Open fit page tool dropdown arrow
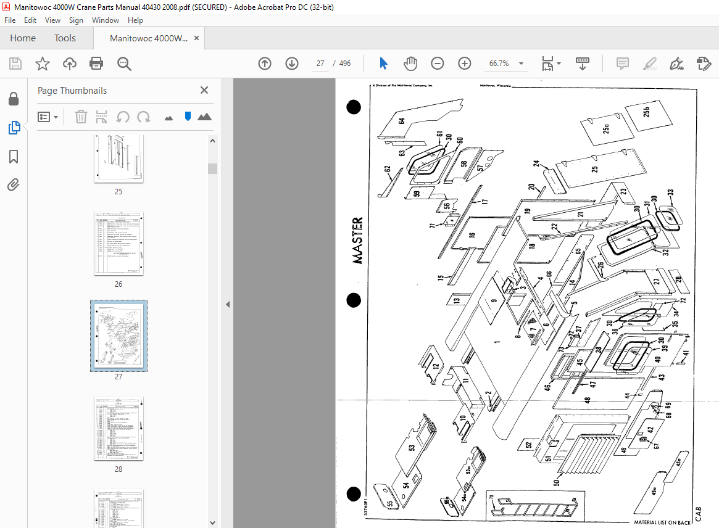The height and width of the screenshot is (528, 719). pos(559,64)
